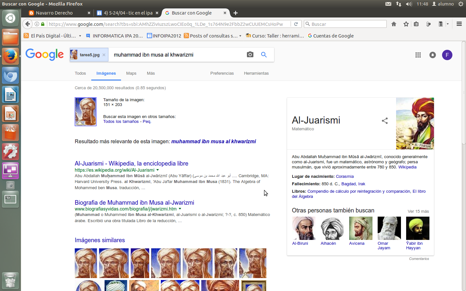Open the Más search menu
The height and width of the screenshot is (291, 466).
click(151, 73)
